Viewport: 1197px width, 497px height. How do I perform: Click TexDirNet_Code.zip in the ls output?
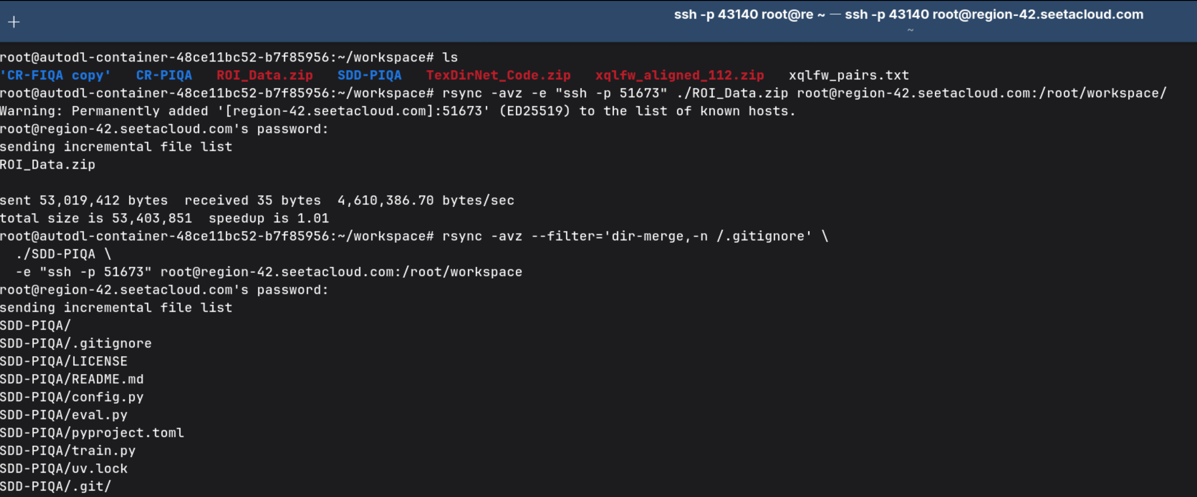pos(498,75)
